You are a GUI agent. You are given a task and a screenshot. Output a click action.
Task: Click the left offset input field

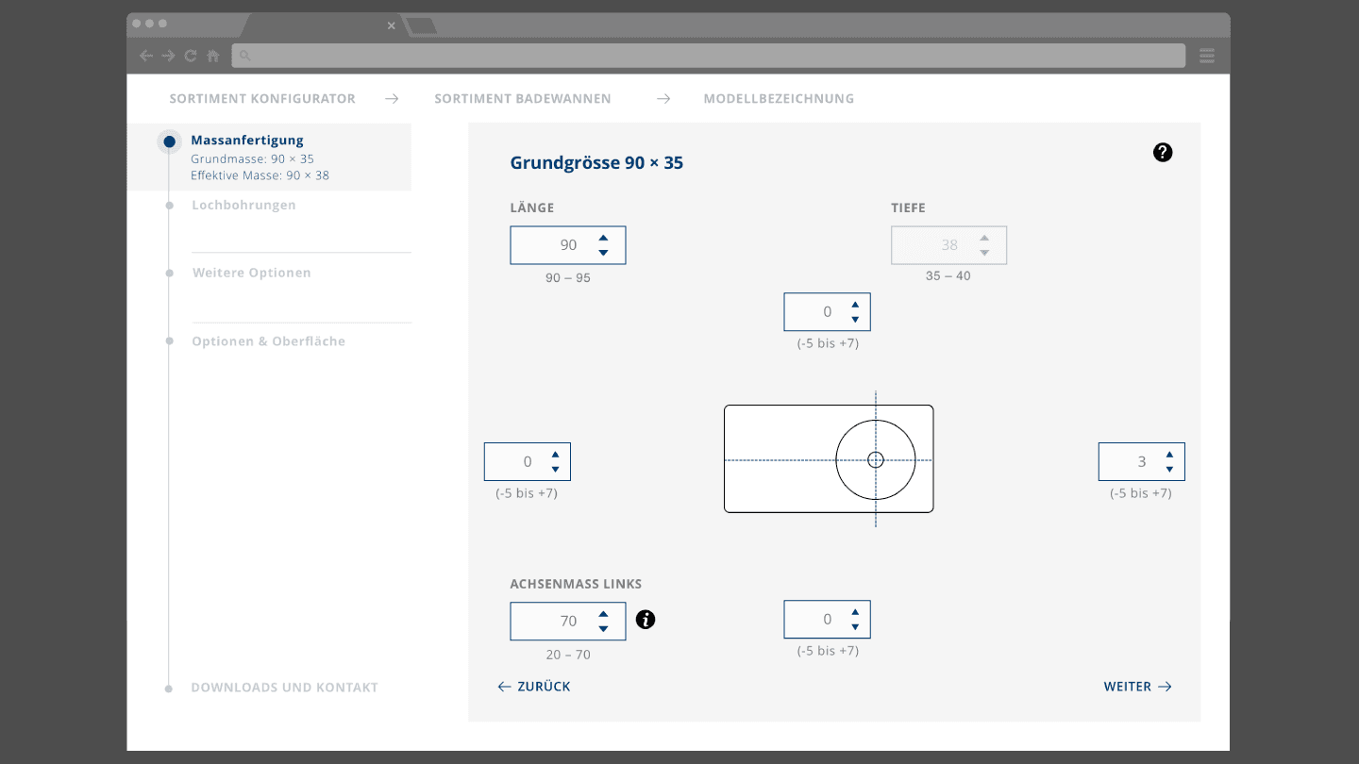(516, 462)
